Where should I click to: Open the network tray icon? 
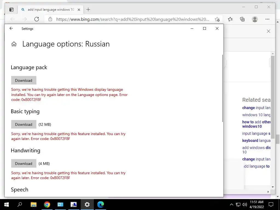pos(238,205)
